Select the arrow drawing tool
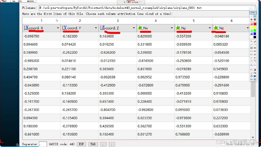Image resolution: width=261 pixels, height=147 pixels. [255, 45]
